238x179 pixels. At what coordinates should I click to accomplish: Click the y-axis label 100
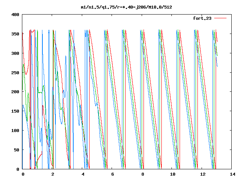(15, 131)
